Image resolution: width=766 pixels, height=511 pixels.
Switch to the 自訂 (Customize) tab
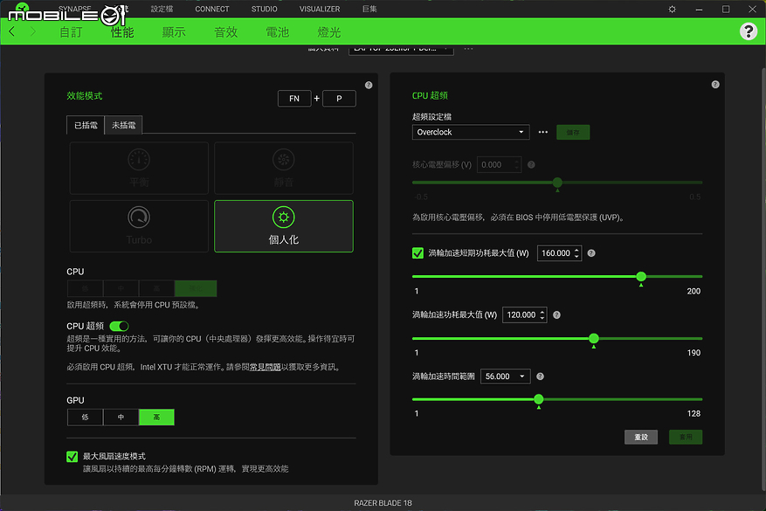click(x=71, y=32)
